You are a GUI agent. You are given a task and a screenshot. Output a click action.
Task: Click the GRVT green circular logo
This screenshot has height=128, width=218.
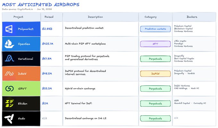[9, 89]
